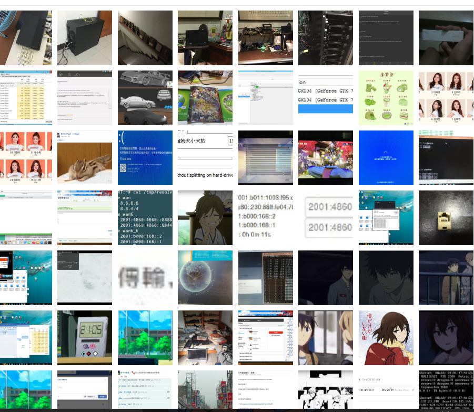Screen dimensions: 474x412
Task: Open anime boy standing by railing
Action: (446, 278)
